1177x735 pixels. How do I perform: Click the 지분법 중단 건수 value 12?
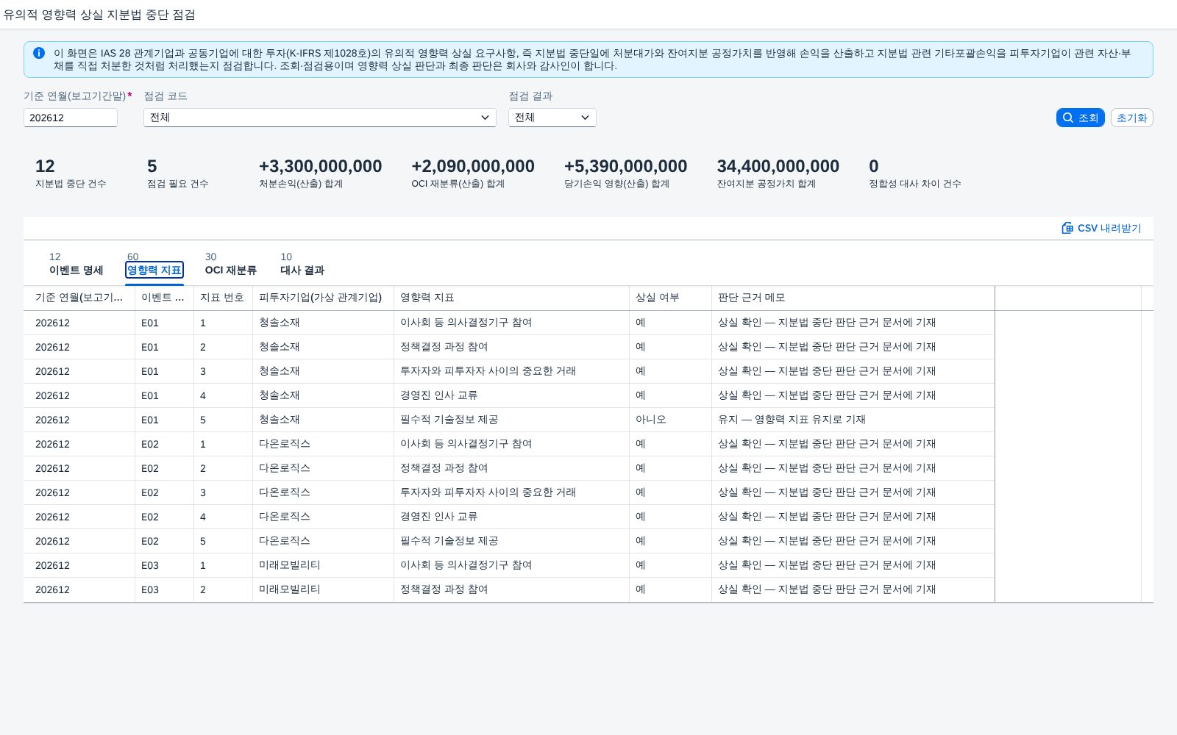click(x=45, y=166)
